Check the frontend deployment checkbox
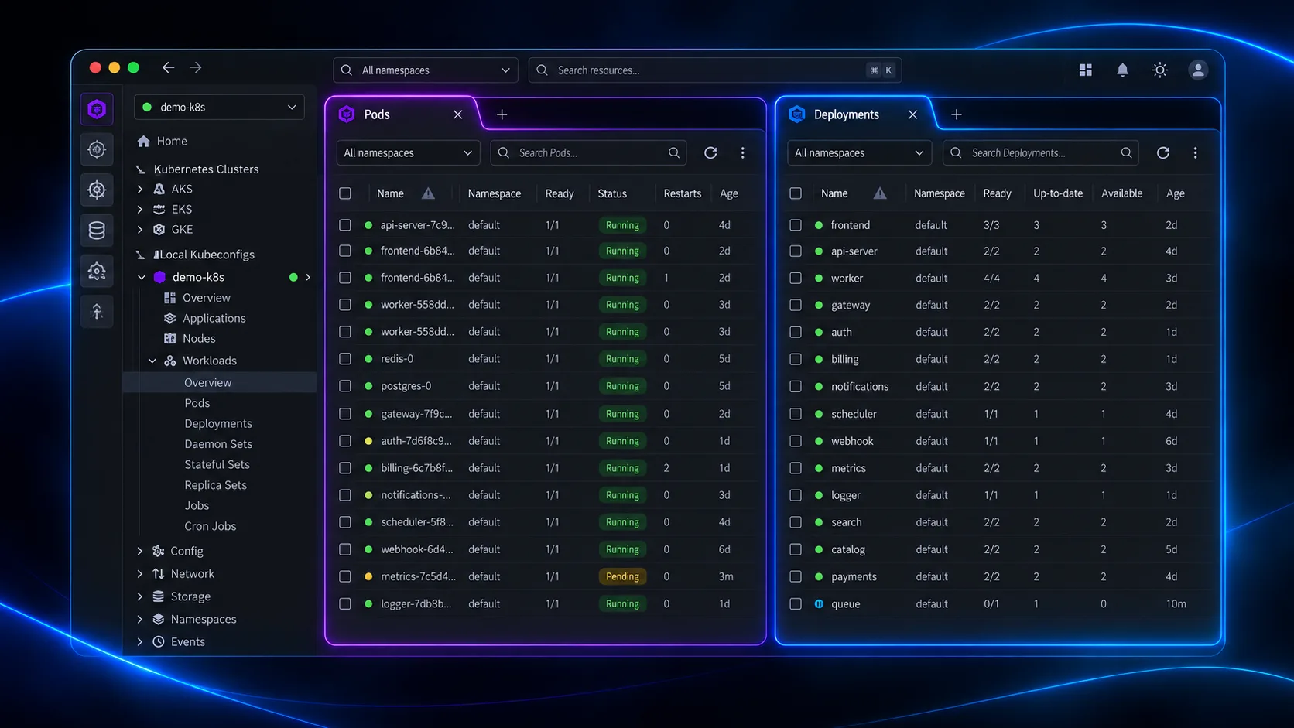Image resolution: width=1294 pixels, height=728 pixels. tap(796, 225)
